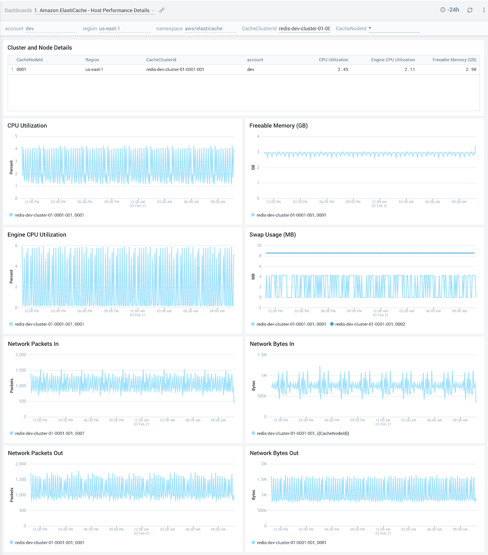The height and width of the screenshot is (555, 488).
Task: Click legend color dot in Network Bytes In
Action: coord(253,433)
